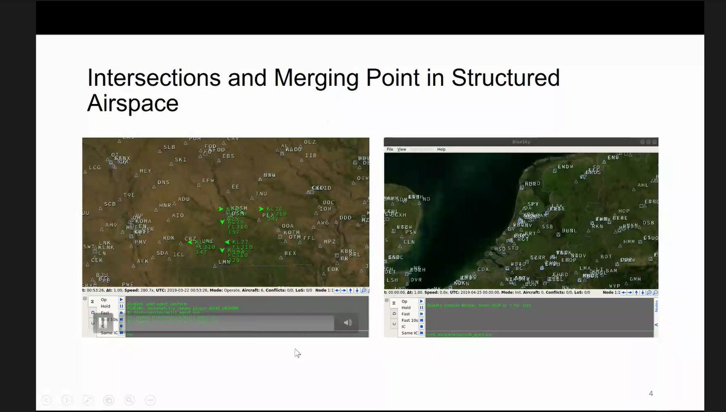Mute the embedded video with the speaker icon
This screenshot has width=726, height=412.
point(347,322)
